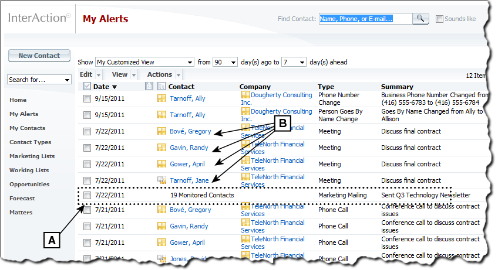Click company icon for Dougherty Consulting Phone Number Change row
The image size is (498, 270).
[245, 94]
